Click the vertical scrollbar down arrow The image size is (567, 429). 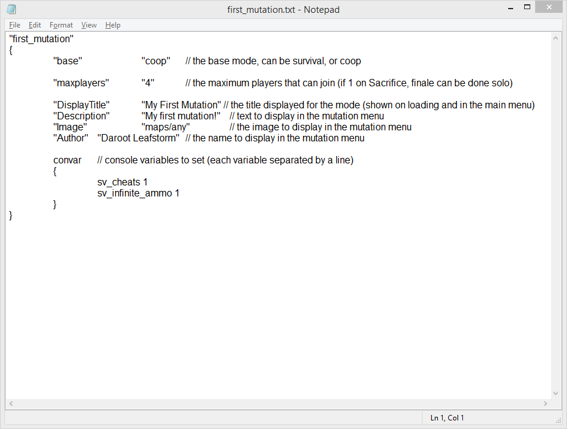click(x=555, y=394)
